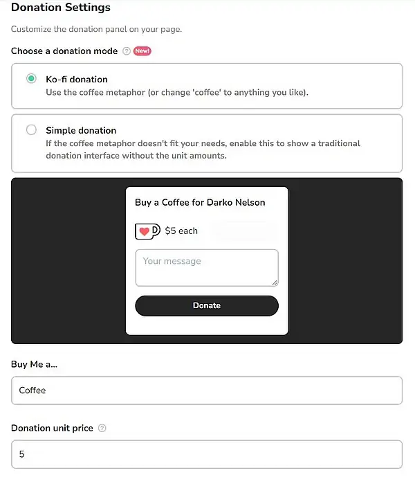Viewport: 415px width, 477px height.
Task: Click the Buy Me a... label
Action: click(34, 364)
